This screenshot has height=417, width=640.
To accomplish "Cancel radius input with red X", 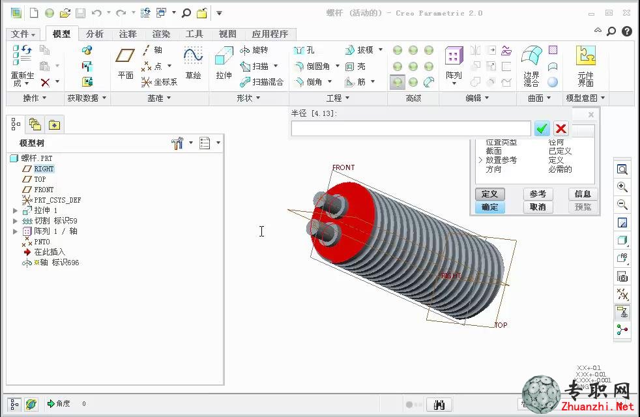I will [561, 128].
